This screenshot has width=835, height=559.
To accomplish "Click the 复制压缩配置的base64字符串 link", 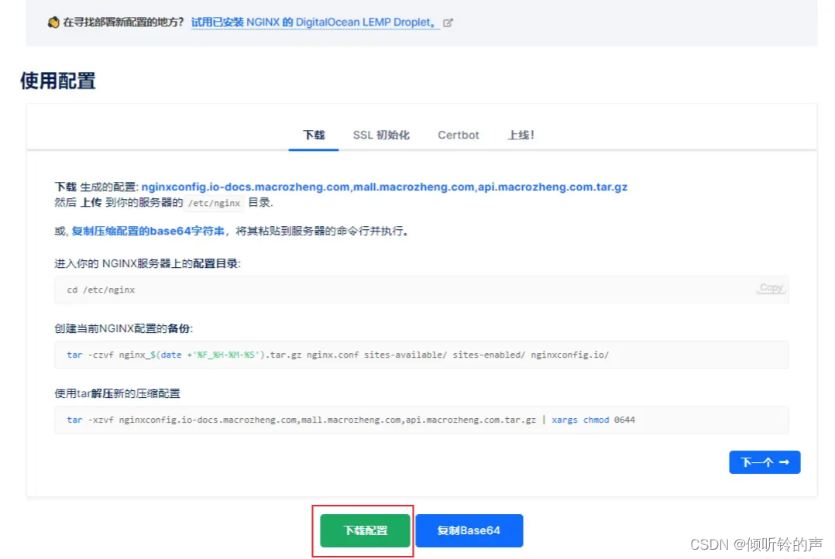I will [x=148, y=231].
